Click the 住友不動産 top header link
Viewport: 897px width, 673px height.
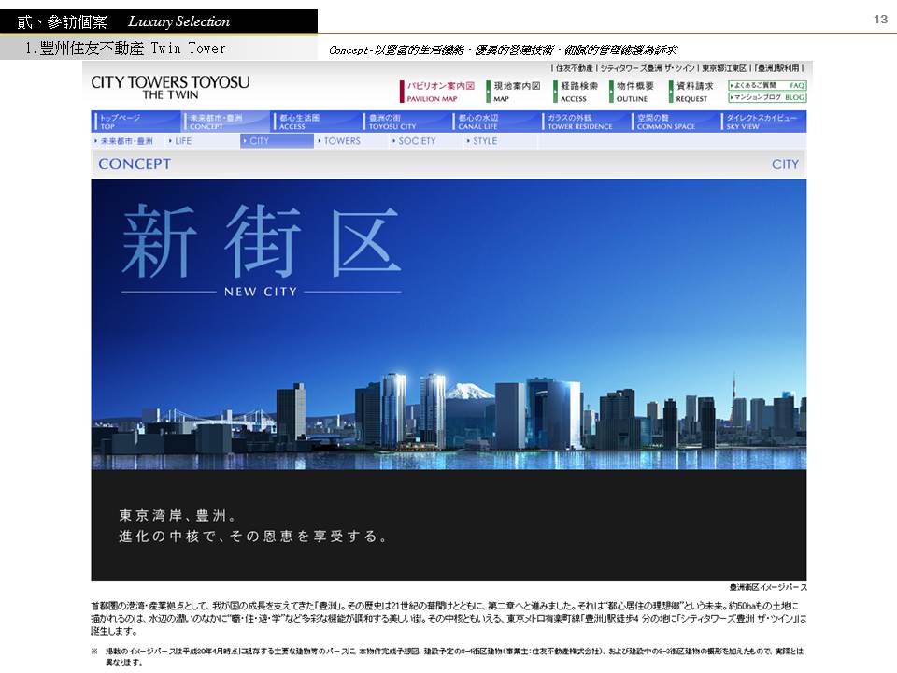(574, 68)
